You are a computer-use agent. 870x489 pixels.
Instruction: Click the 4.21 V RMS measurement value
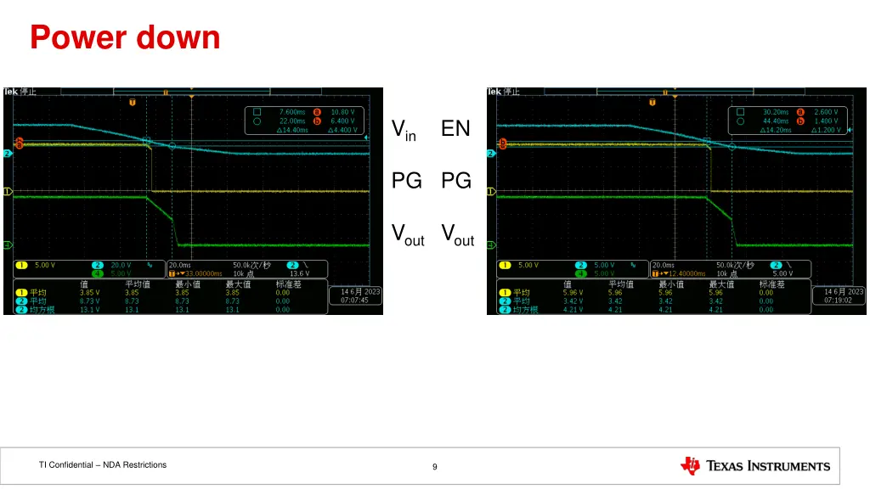(573, 309)
